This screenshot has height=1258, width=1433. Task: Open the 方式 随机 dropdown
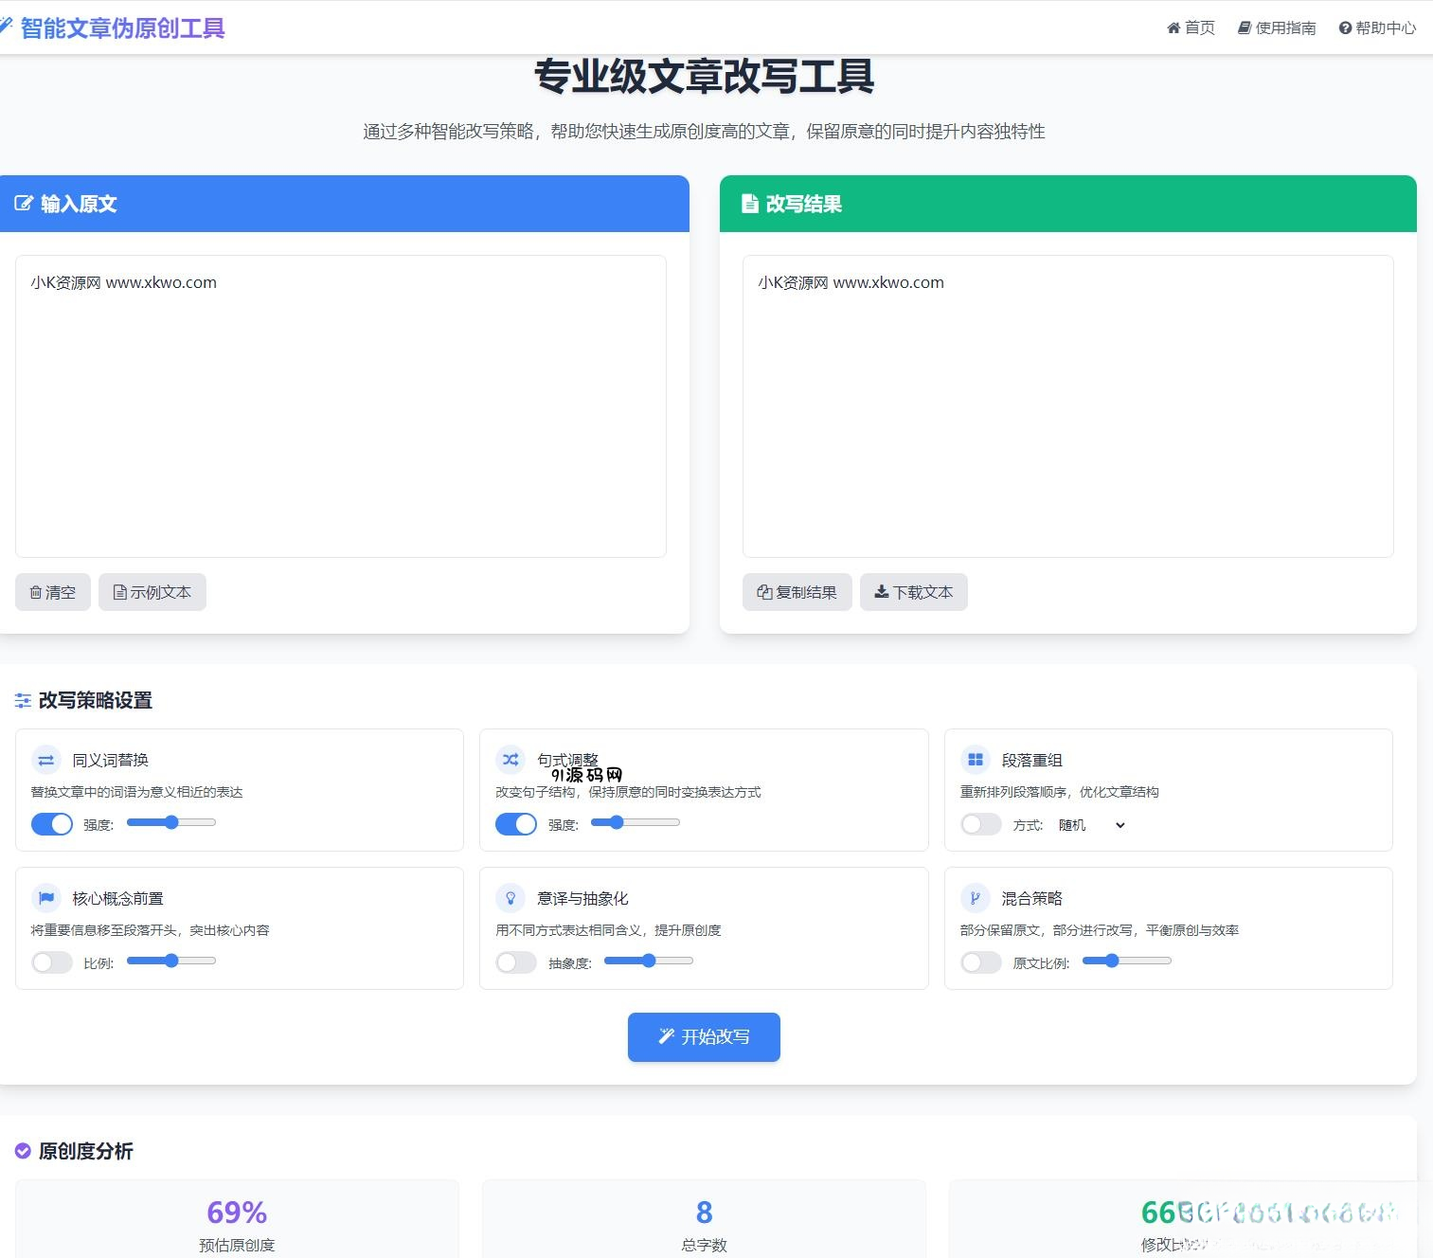[x=1091, y=825]
